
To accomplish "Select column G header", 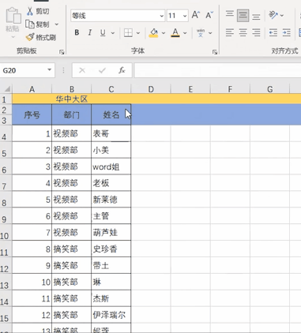I will click(x=269, y=89).
